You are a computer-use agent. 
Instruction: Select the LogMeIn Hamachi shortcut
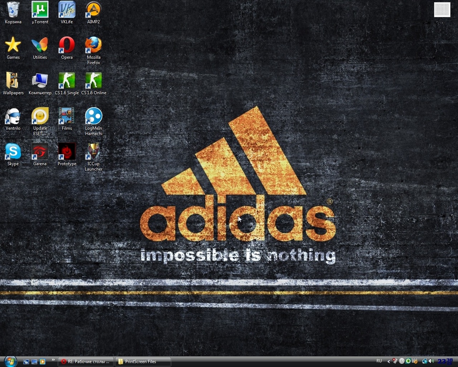click(x=93, y=121)
